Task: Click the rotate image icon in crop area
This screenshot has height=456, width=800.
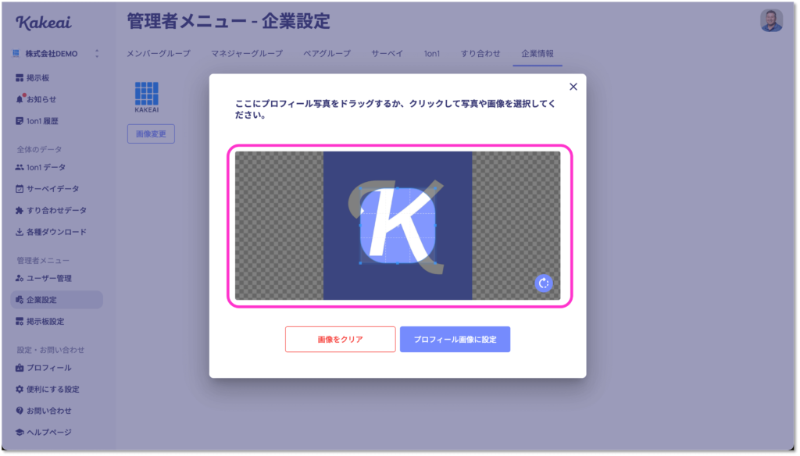Action: click(544, 283)
